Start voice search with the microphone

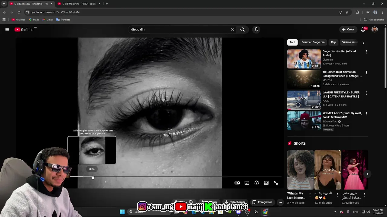[256, 30]
